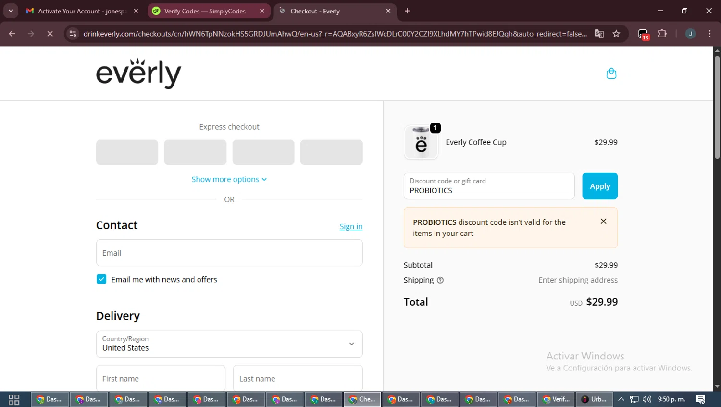Close the Checkout - Everly tab
Screen dimensions: 721x407
(388, 11)
